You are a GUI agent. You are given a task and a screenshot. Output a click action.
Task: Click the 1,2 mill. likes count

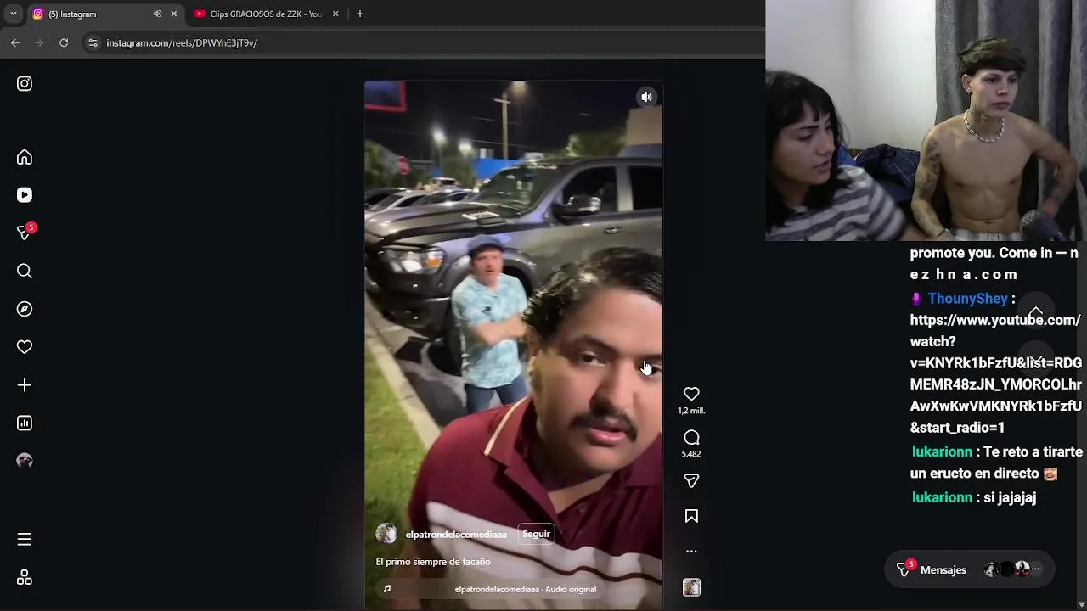691,411
